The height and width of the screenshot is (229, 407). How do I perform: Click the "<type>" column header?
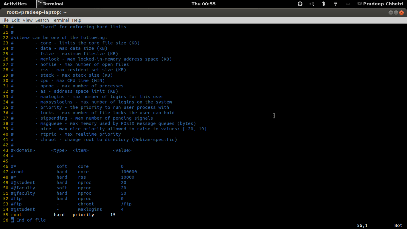(x=59, y=150)
